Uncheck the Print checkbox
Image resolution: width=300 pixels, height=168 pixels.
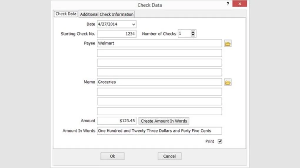[220, 141]
